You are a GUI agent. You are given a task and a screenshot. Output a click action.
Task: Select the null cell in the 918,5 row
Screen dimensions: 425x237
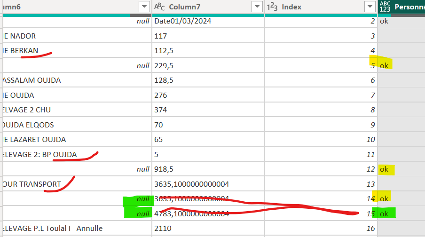point(77,169)
